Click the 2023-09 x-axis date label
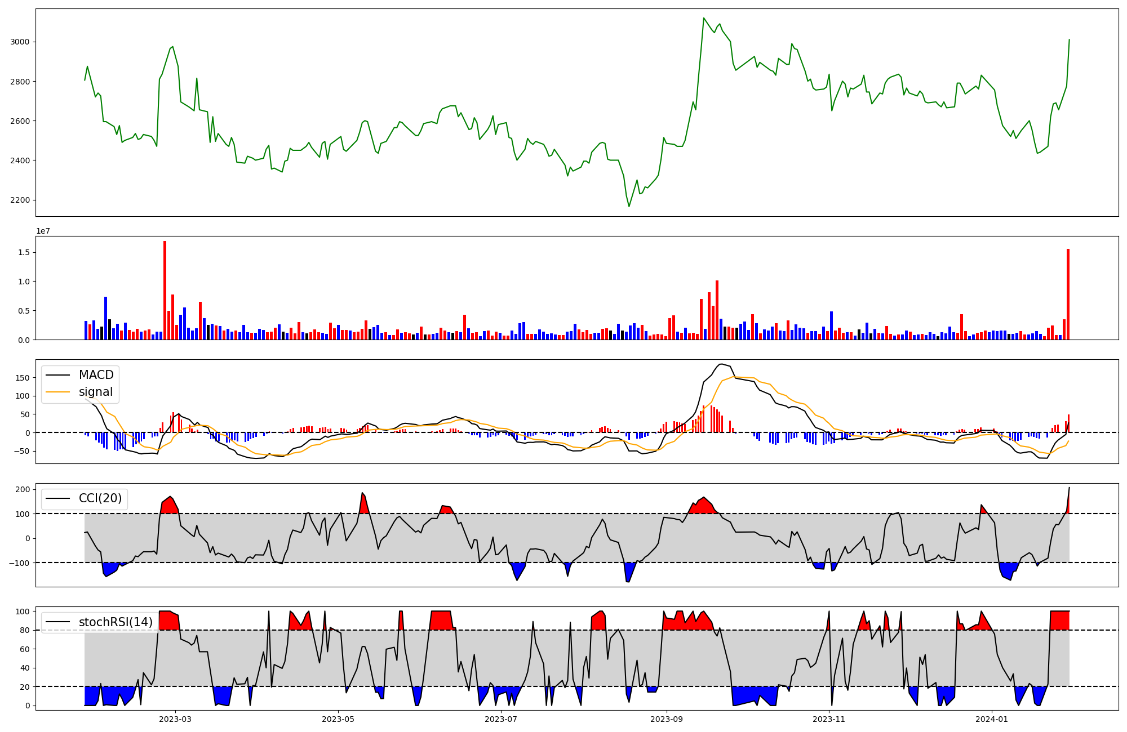 [667, 719]
